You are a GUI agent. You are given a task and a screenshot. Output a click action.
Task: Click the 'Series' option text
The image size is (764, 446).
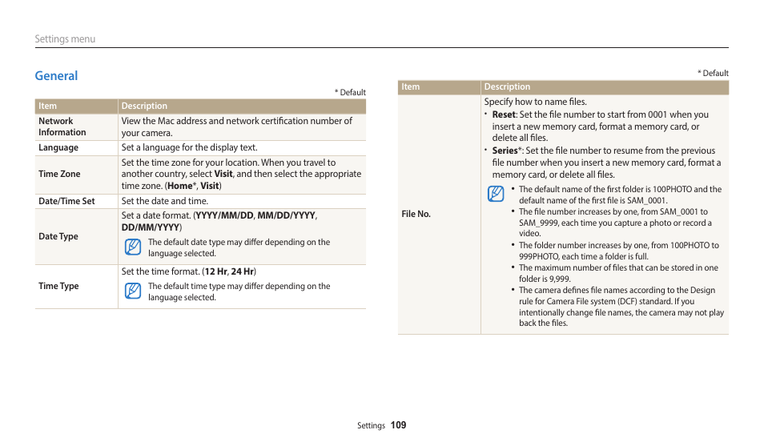(505, 151)
